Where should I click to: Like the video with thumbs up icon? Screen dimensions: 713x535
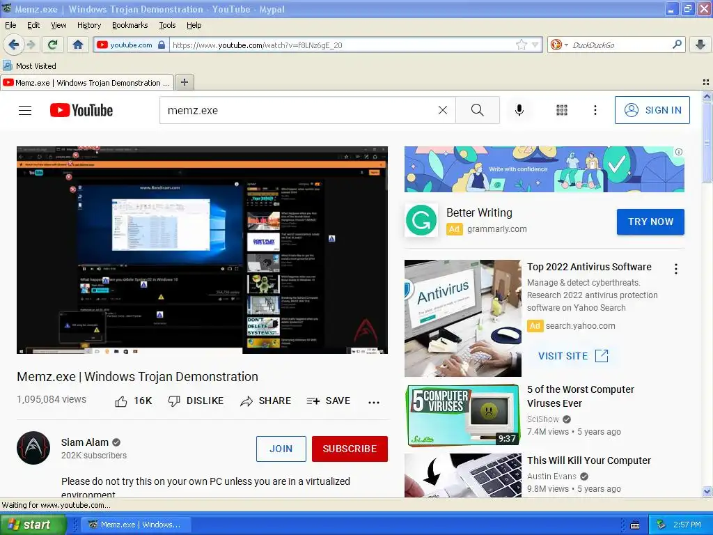click(121, 401)
